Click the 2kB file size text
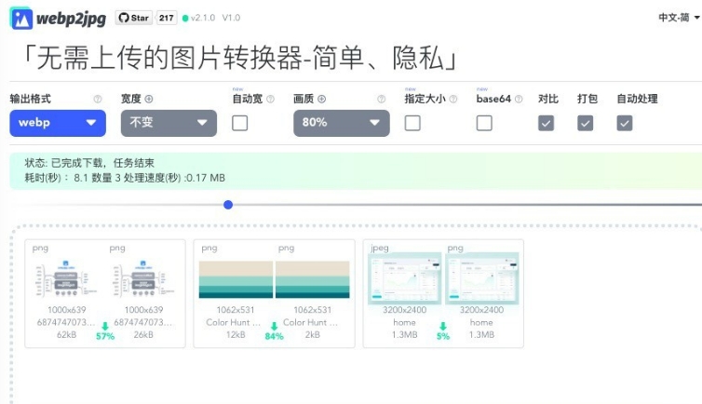 click(x=313, y=335)
